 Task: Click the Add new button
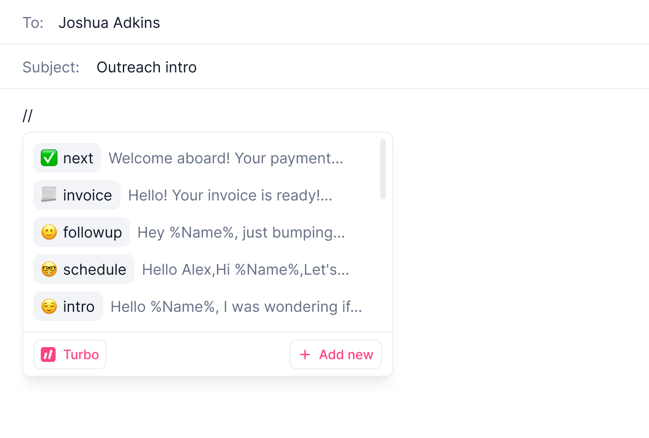click(336, 354)
